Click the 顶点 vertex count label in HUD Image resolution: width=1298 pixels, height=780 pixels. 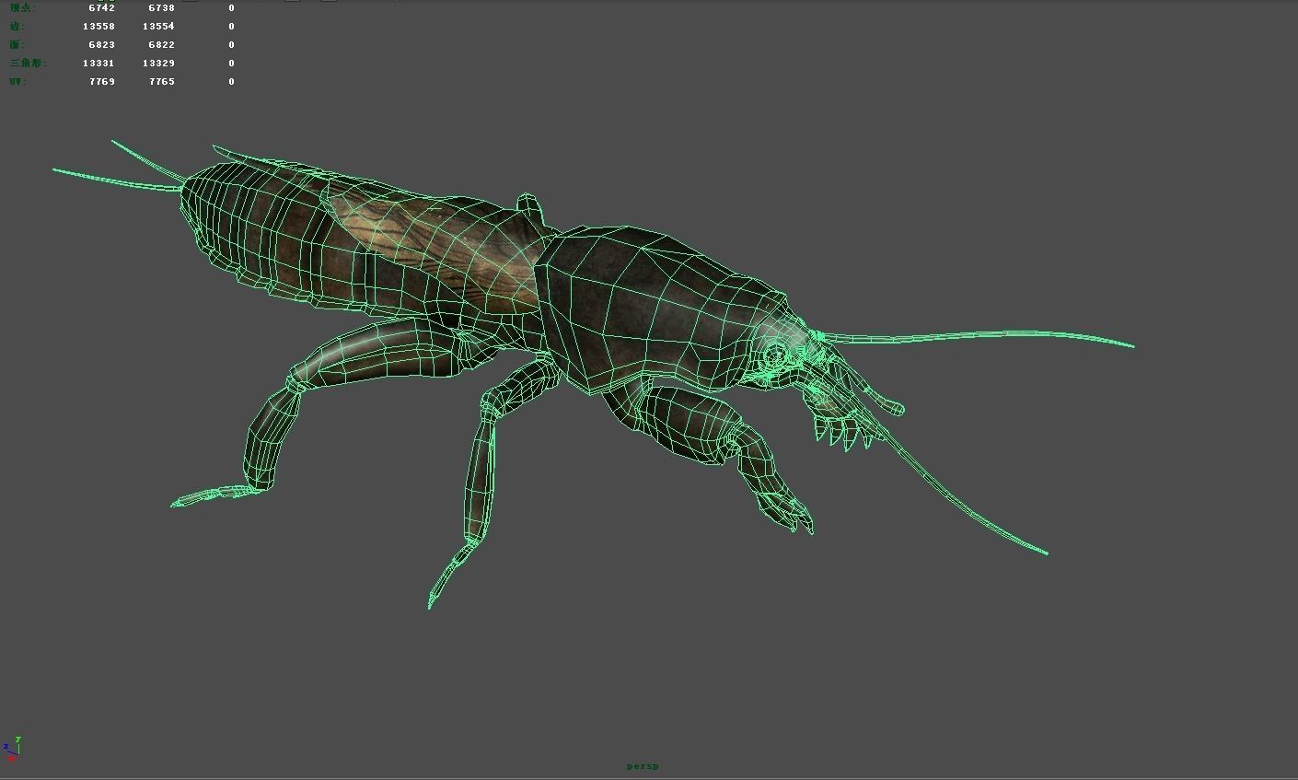[x=20, y=7]
